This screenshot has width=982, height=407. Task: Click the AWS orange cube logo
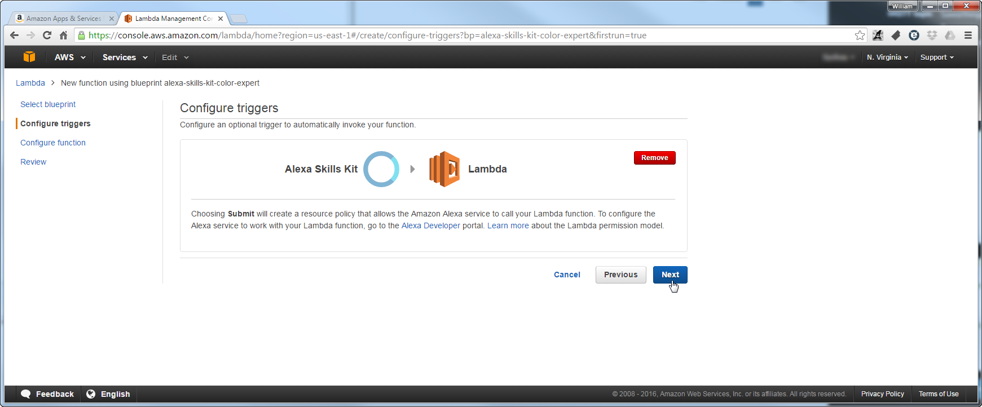click(x=29, y=57)
